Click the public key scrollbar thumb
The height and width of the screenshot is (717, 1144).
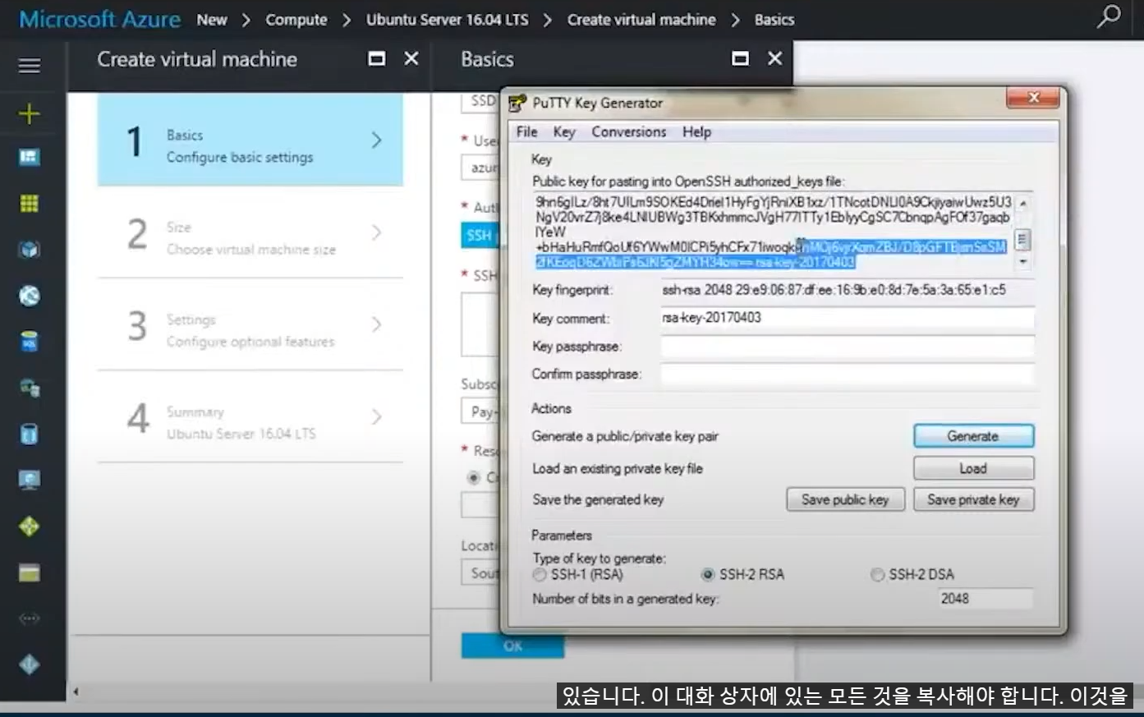(x=1022, y=240)
